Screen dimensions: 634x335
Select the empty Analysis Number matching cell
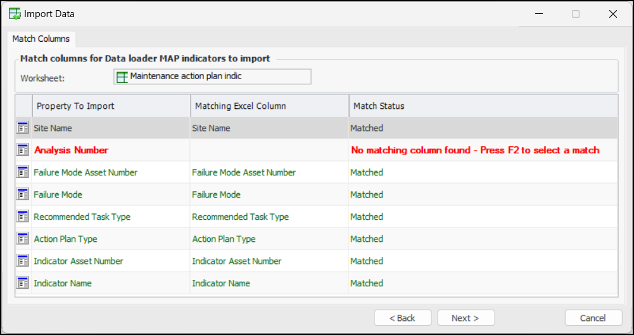pyautogui.click(x=269, y=150)
